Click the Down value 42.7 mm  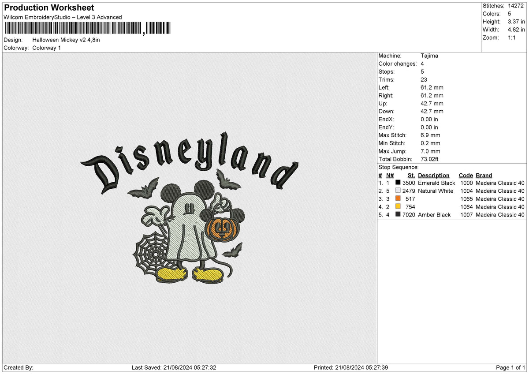(432, 112)
